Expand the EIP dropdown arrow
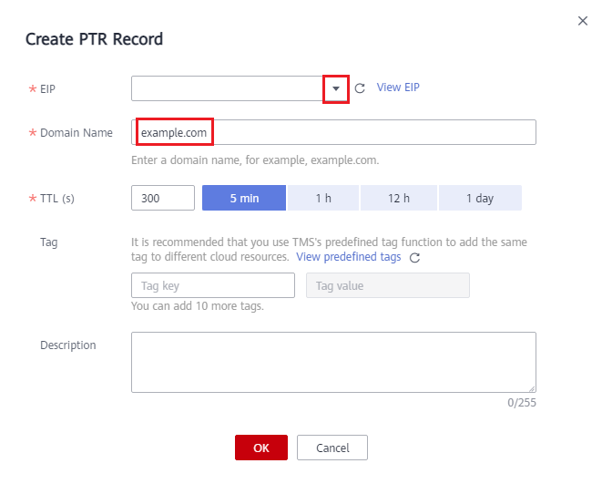This screenshot has height=484, width=602. (336, 88)
